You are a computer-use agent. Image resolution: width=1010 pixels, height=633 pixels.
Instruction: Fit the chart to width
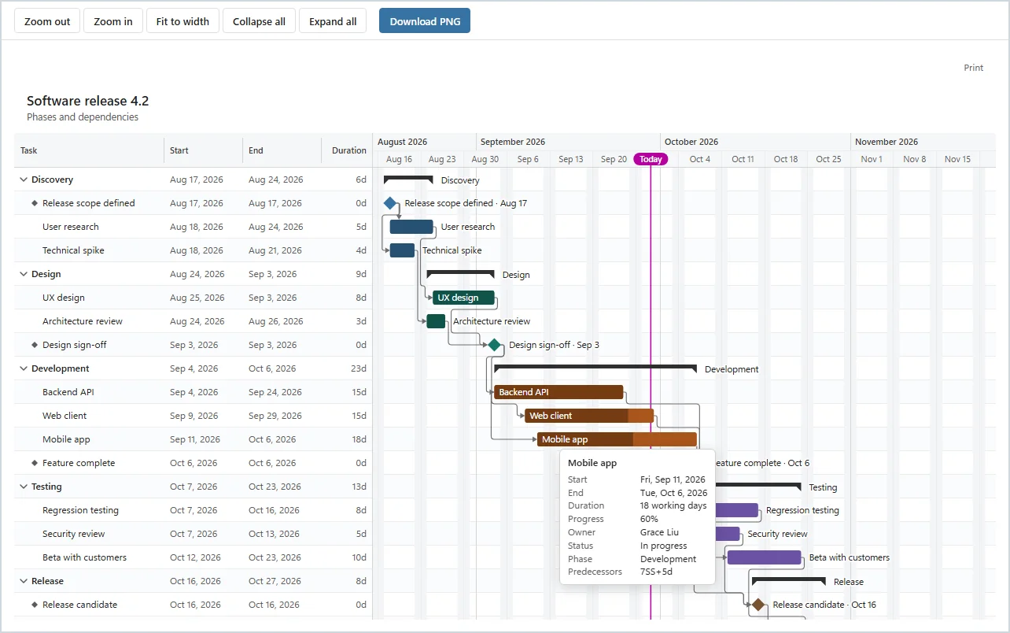[182, 21]
